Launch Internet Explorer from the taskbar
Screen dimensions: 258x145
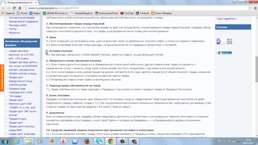(x=17, y=141)
